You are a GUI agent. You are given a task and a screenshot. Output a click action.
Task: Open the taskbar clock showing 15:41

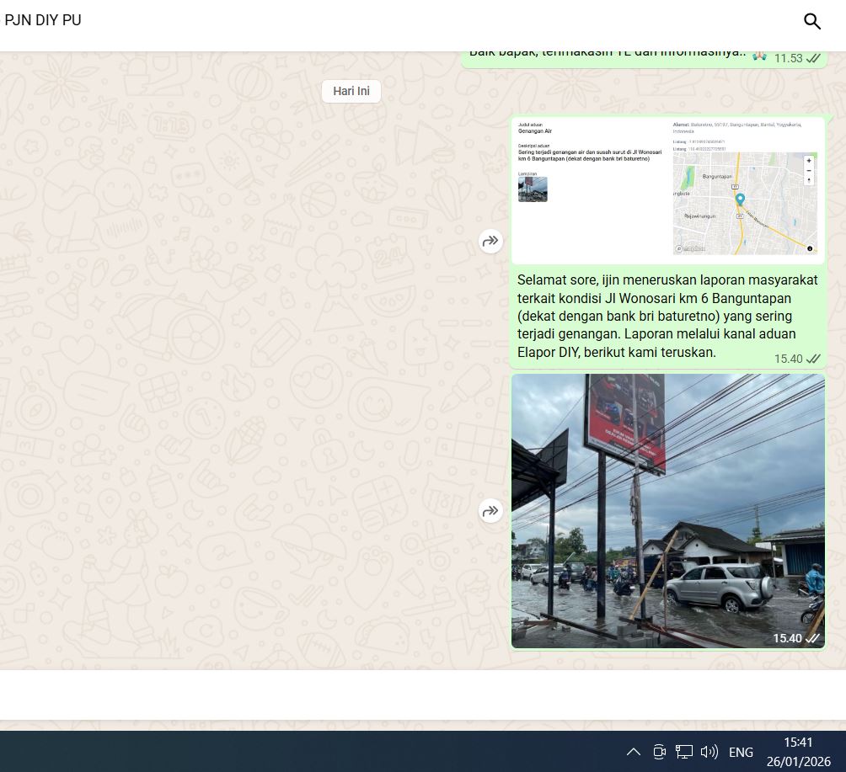coord(798,751)
